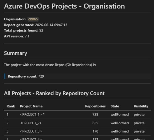Click the 729 repositories cell in the table
The height and width of the screenshot is (140, 154).
tap(95, 114)
